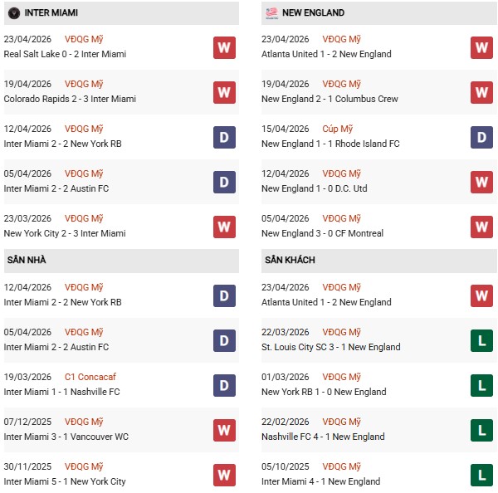
Task: Click W badge for Inter Miami vs Vancouver WC
Action: 224,430
